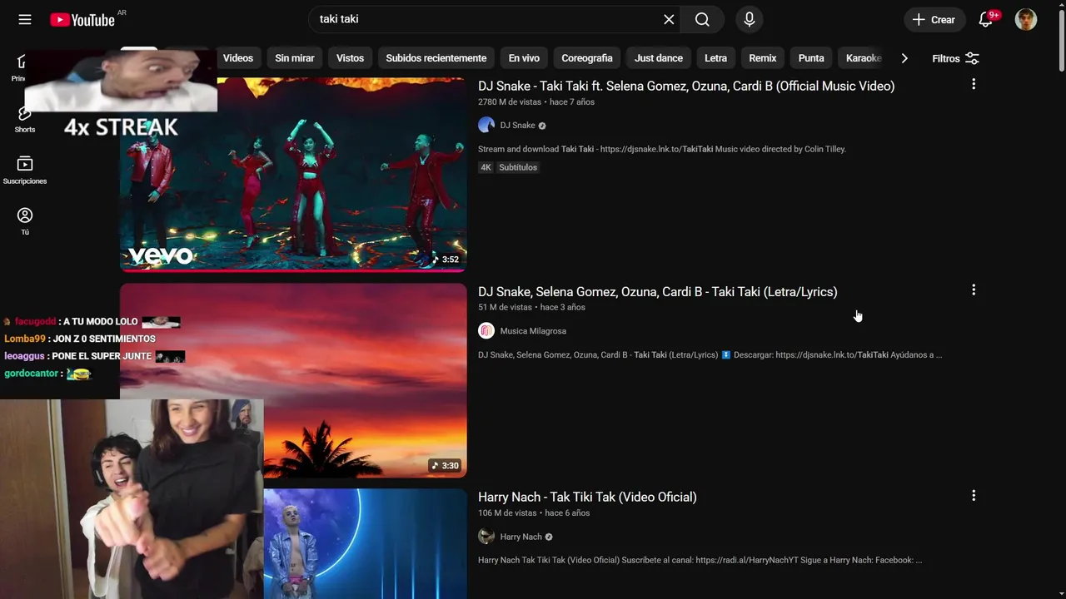This screenshot has width=1066, height=599.
Task: Open Shorts in the sidebar
Action: (x=25, y=119)
